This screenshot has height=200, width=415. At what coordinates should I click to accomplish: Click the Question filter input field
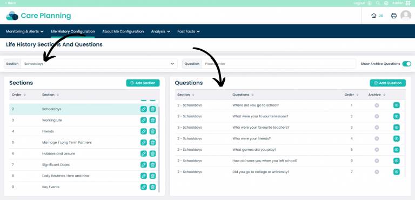279,64
